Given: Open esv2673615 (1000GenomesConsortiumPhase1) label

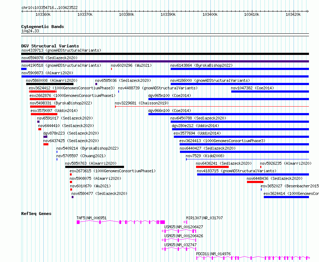Looking at the screenshot, I should click(113, 171).
